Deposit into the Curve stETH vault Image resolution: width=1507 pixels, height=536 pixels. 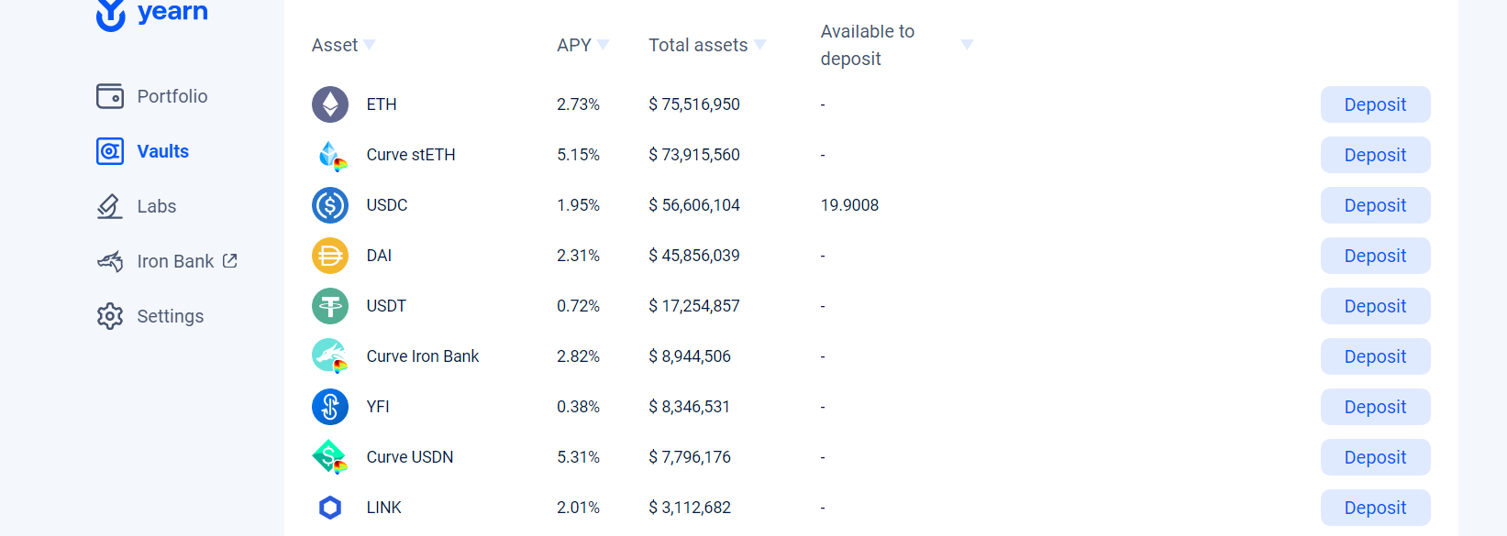click(x=1376, y=155)
